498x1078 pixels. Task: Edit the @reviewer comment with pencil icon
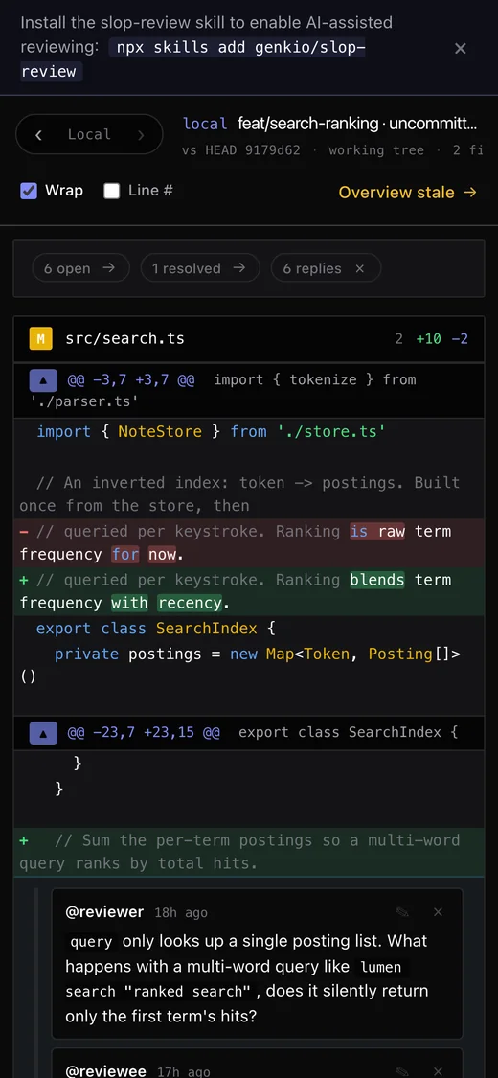click(402, 912)
